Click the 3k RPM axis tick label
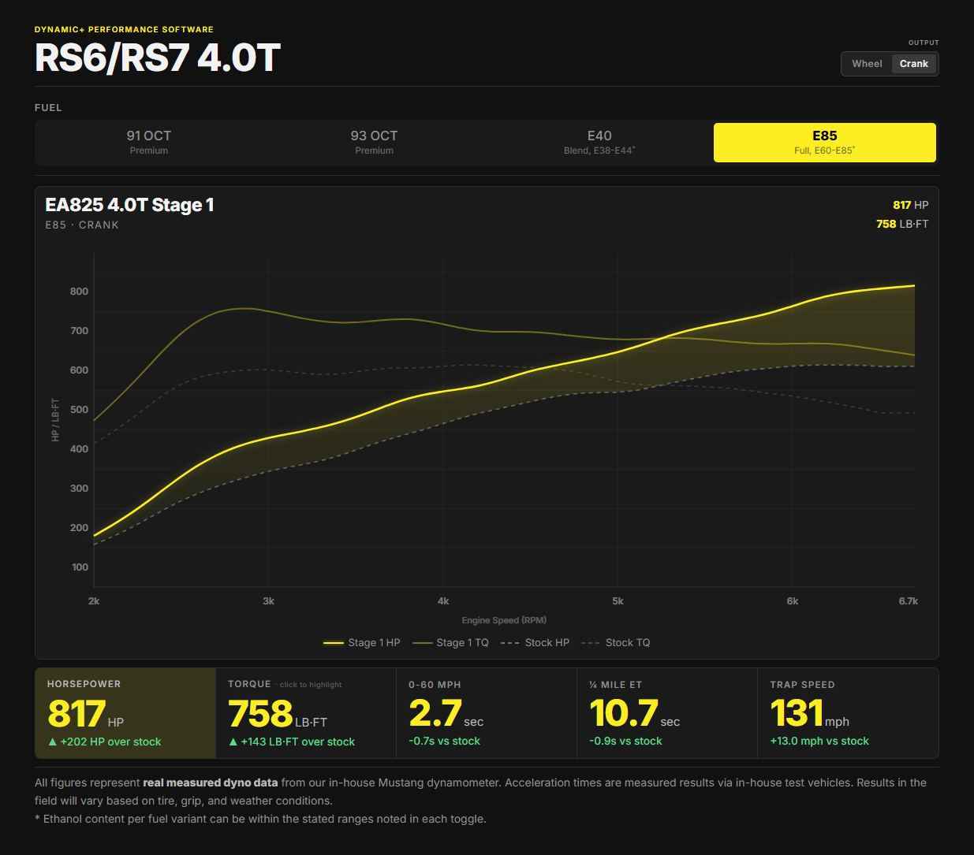974x855 pixels. pos(268,600)
